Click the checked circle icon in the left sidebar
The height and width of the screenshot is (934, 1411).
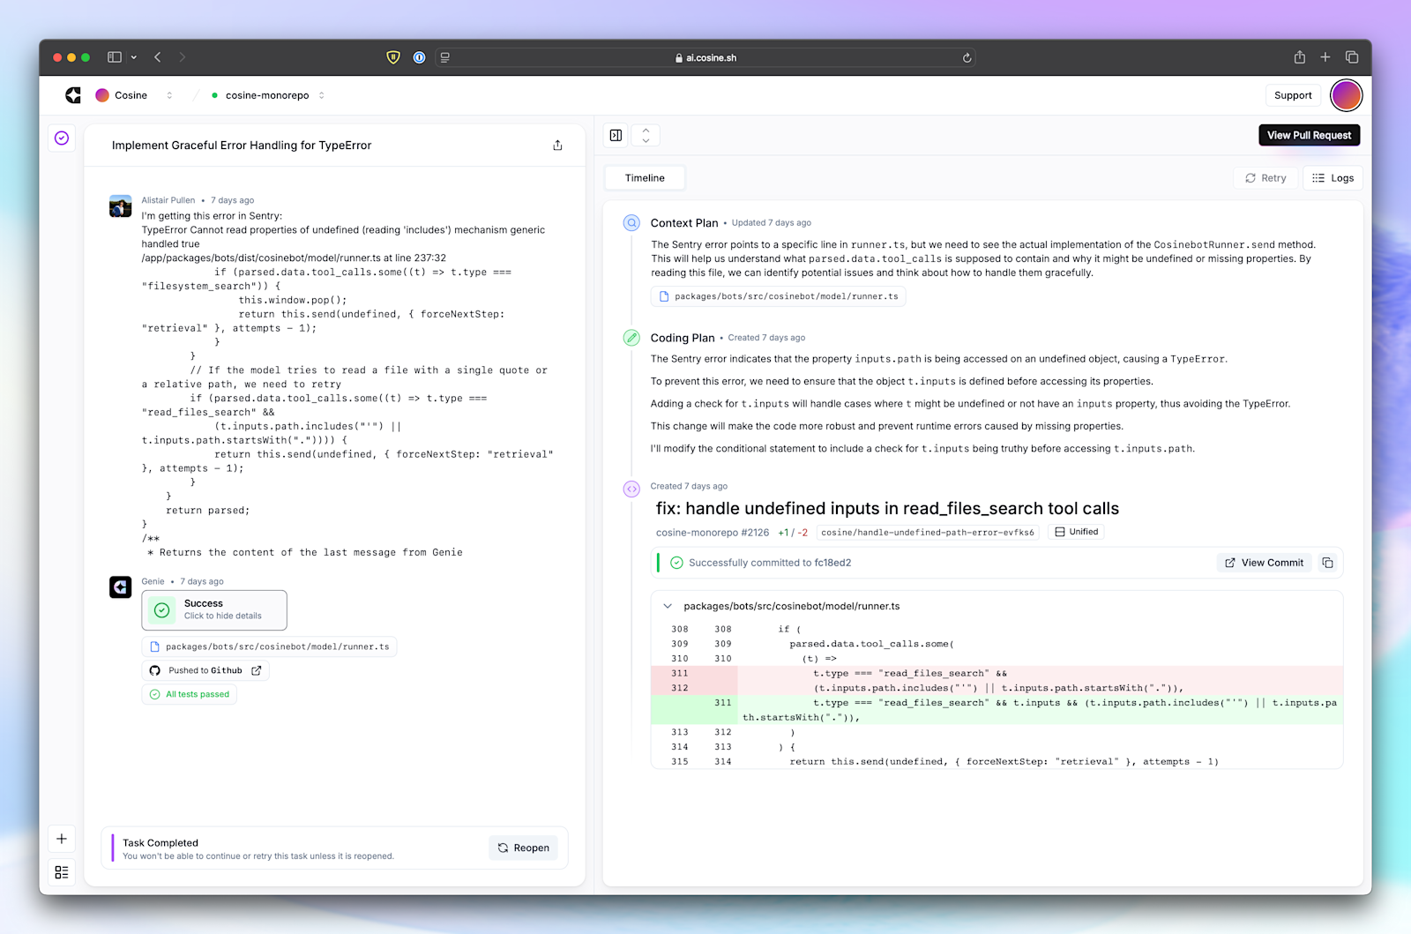point(61,138)
